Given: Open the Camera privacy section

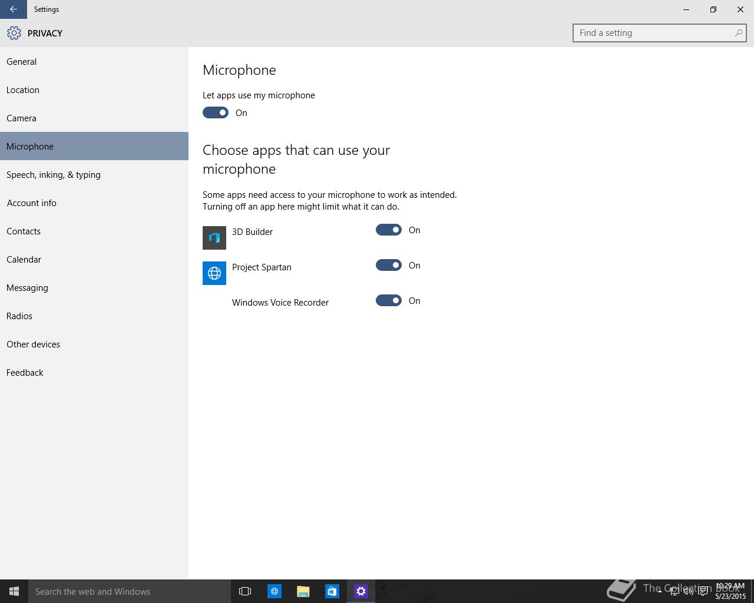Looking at the screenshot, I should (x=94, y=118).
